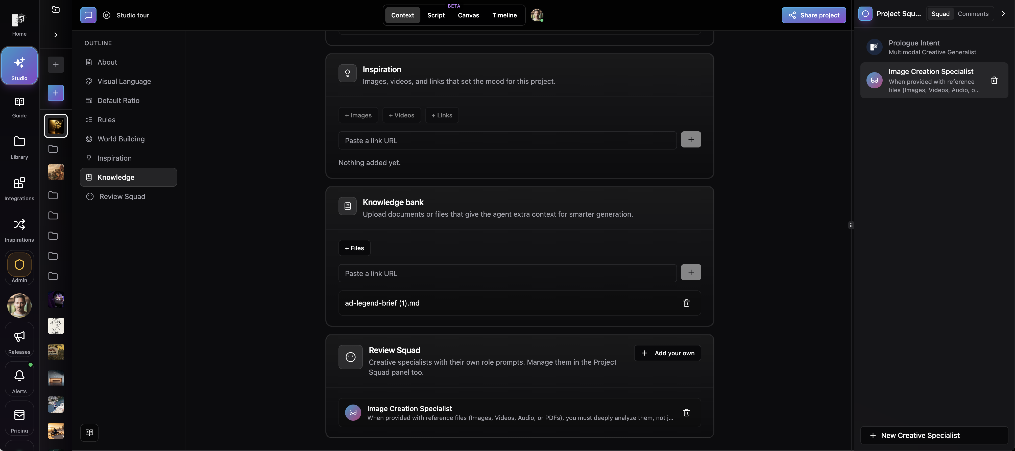The image size is (1015, 451).
Task: Click the Knowledge bank link URL field
Action: (x=507, y=273)
